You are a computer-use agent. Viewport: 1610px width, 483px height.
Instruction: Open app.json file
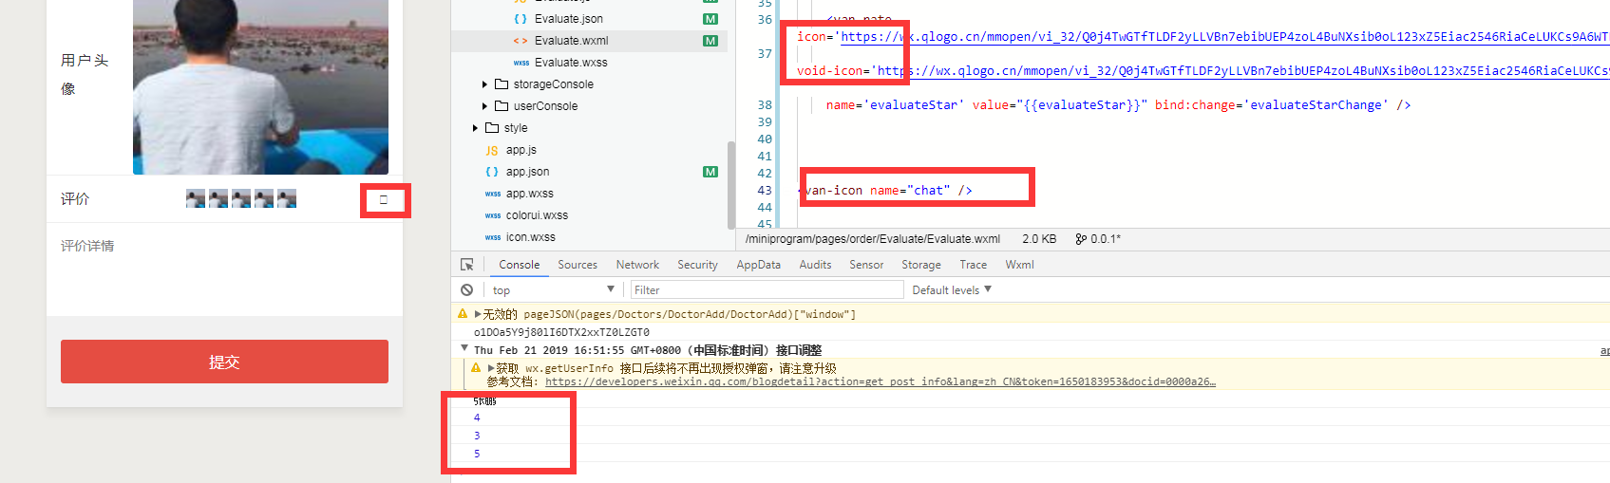pos(527,172)
